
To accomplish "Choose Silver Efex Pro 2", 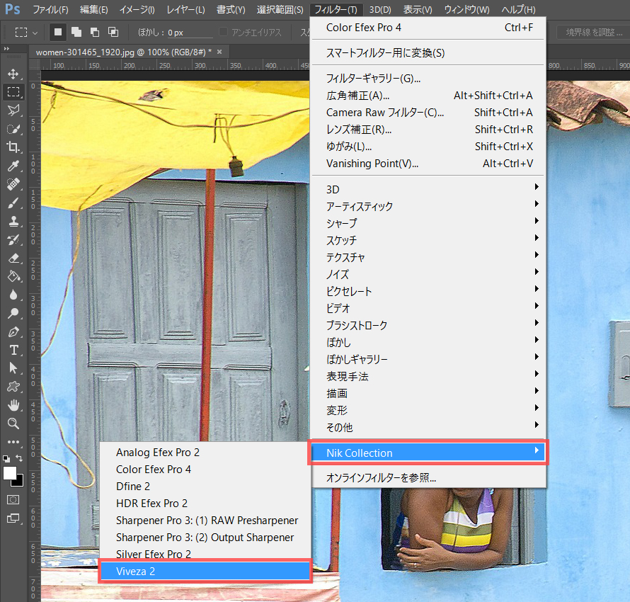I will [x=205, y=554].
